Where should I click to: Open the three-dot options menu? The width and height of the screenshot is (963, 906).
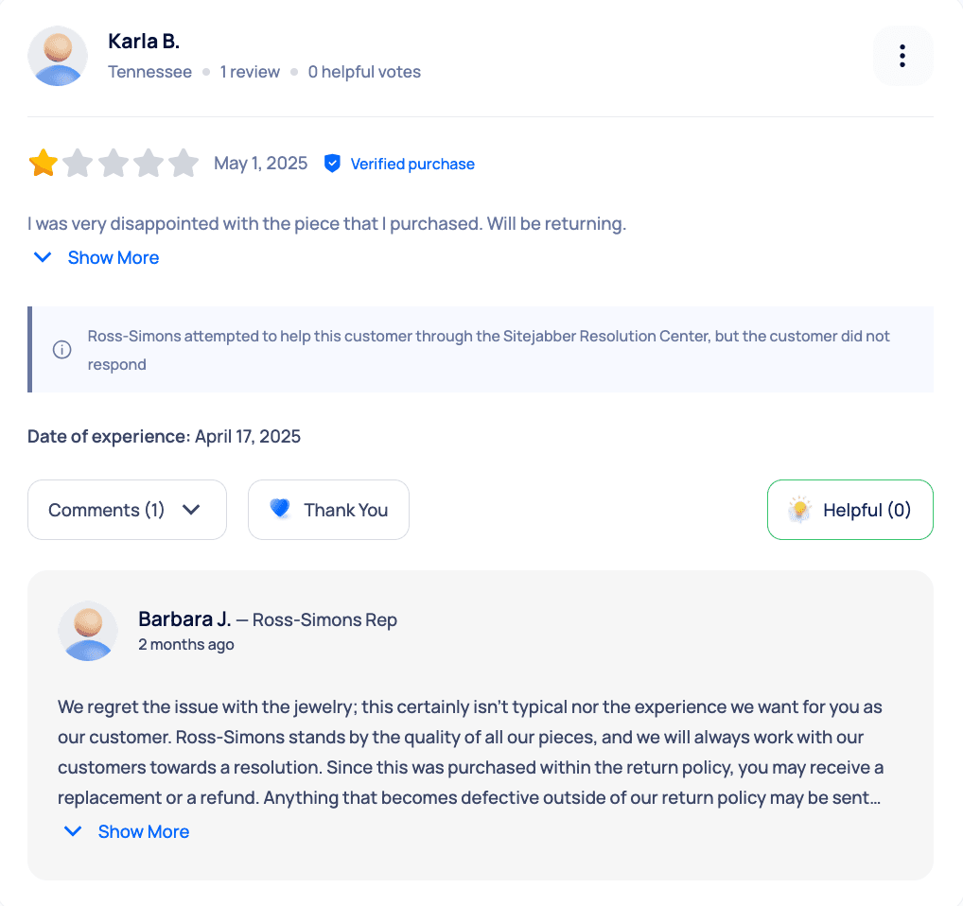pos(902,56)
